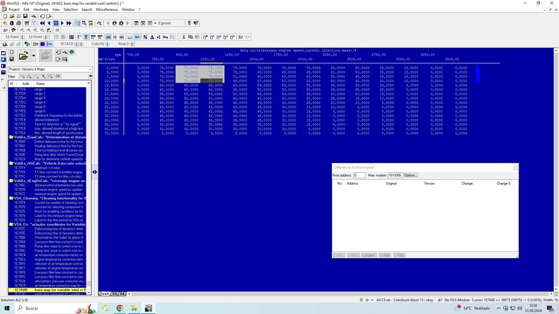Click the x1 factor toolbar icon
This screenshot has width=559, height=314.
pyautogui.click(x=159, y=37)
